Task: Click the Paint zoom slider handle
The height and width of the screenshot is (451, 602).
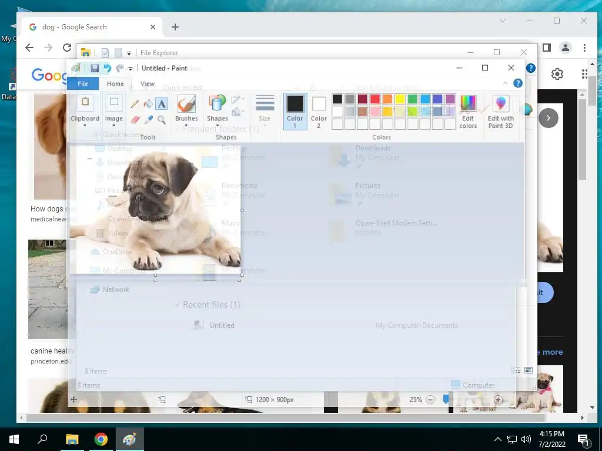Action: 446,399
